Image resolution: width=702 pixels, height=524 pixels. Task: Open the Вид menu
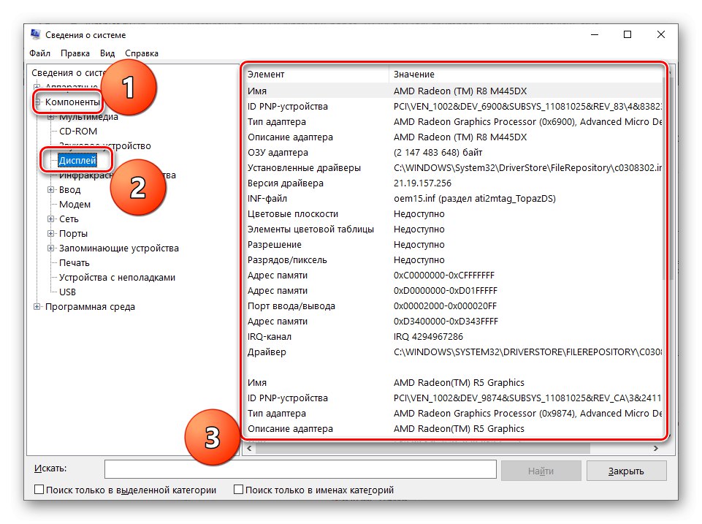107,53
